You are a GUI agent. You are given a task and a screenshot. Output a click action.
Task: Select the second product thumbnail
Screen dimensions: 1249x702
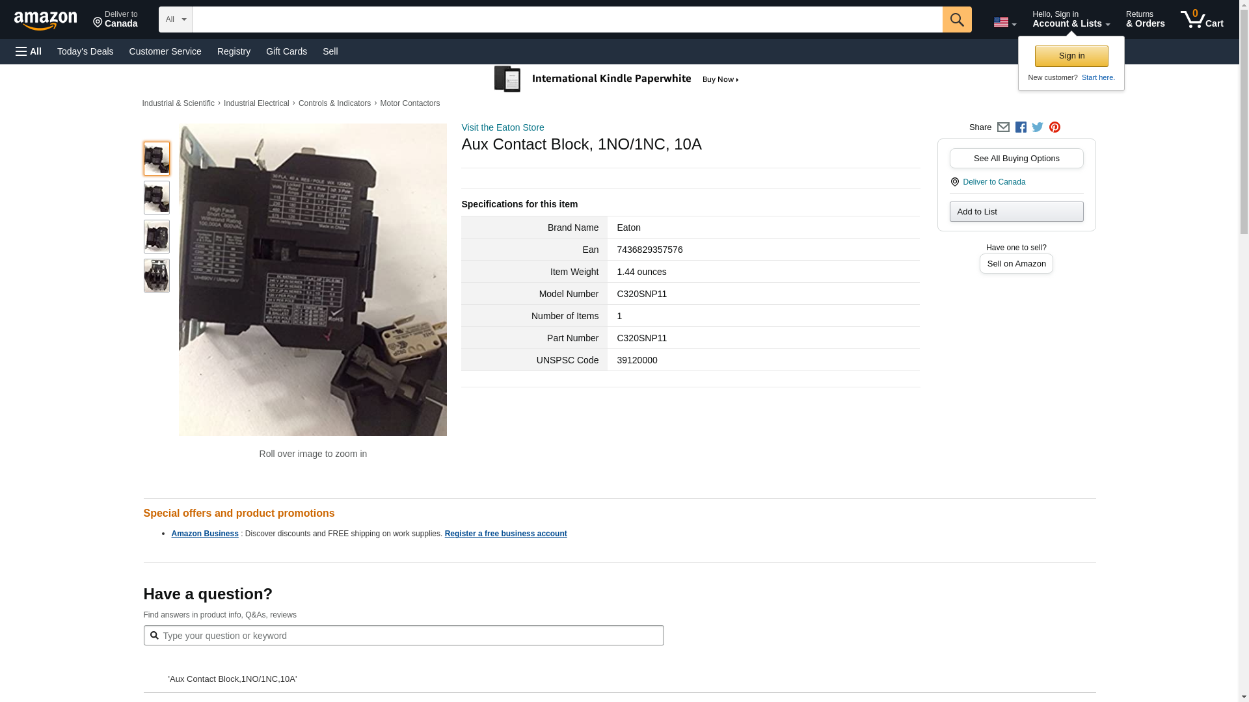pos(156,198)
